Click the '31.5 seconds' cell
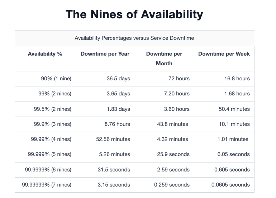The image size is (276, 198). 114,170
